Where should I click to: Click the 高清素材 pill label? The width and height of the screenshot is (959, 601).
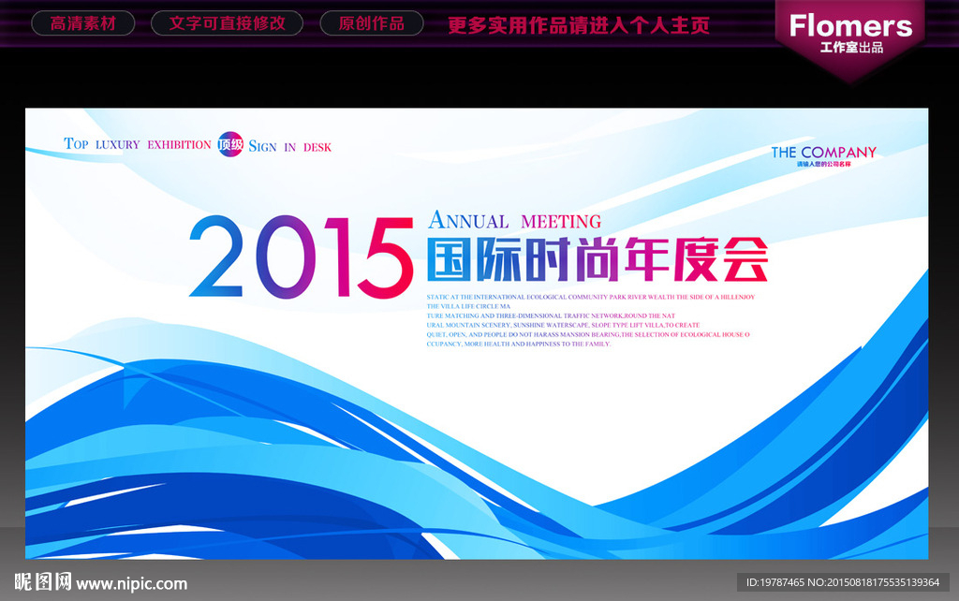point(83,23)
